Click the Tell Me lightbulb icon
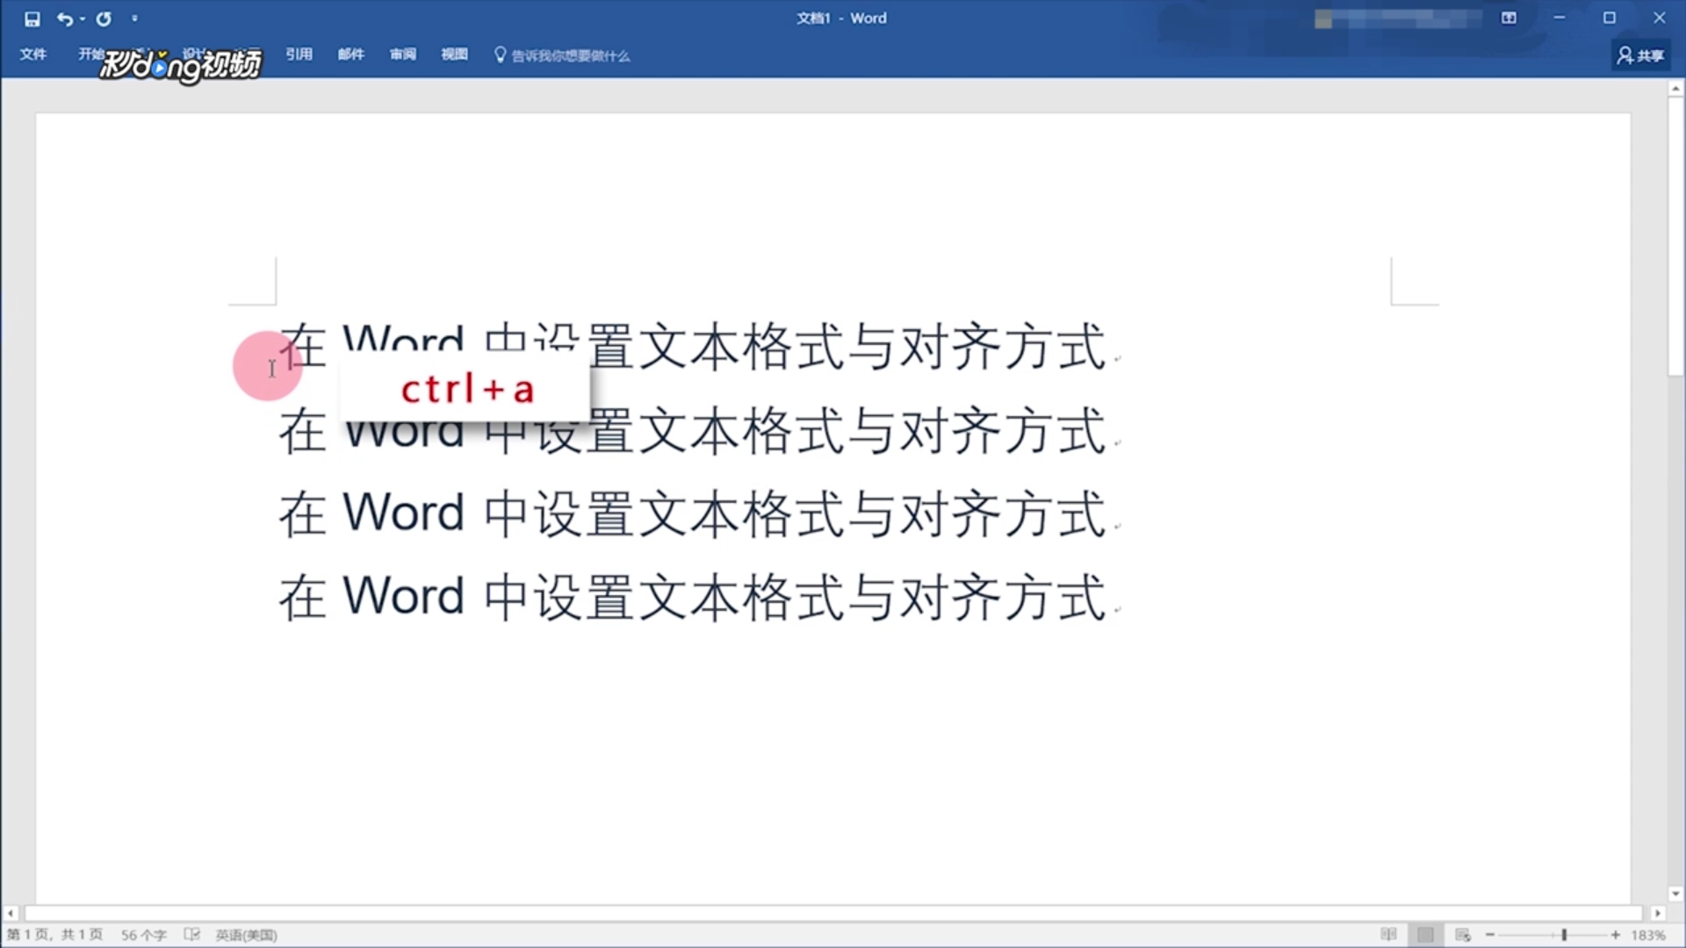 [x=500, y=54]
